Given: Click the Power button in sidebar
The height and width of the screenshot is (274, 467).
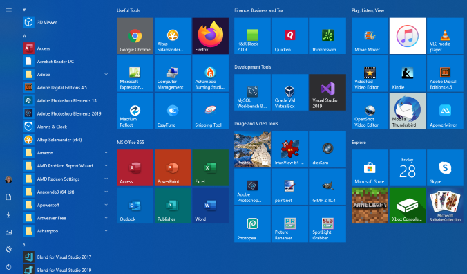Looking at the screenshot, I should coord(9,267).
